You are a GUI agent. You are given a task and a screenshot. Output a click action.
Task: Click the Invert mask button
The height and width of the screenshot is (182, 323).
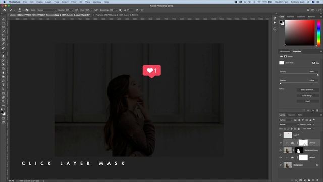click(x=307, y=101)
